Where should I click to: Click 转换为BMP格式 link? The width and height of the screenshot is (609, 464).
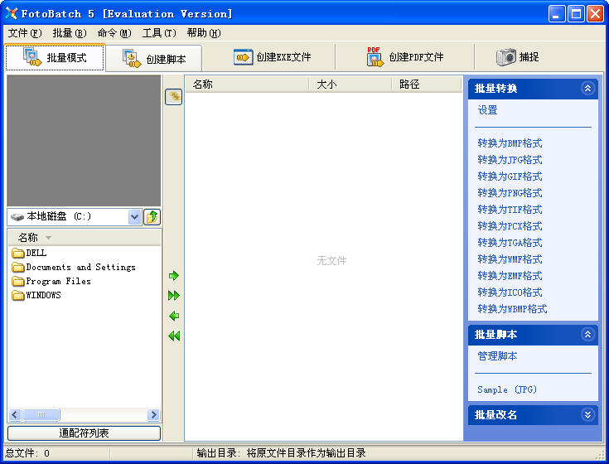click(510, 143)
